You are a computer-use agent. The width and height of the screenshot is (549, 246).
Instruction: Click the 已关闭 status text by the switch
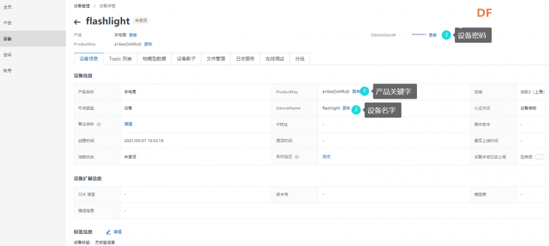pos(526,157)
